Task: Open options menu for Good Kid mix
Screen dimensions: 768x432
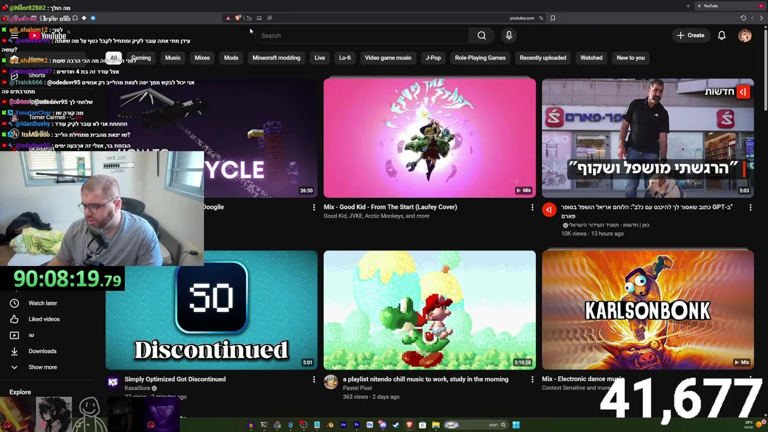Action: coord(532,207)
